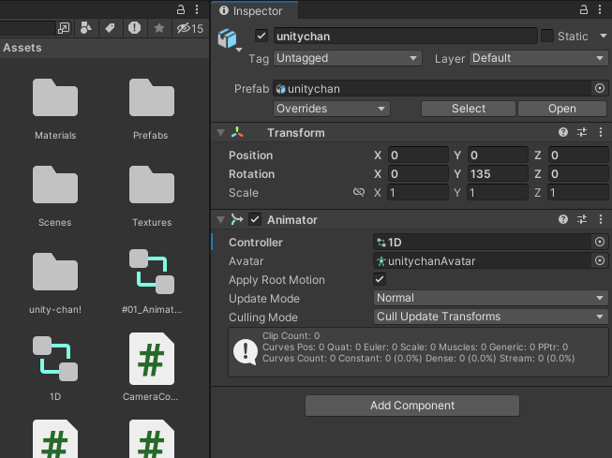
Task: Open Transform component context menu
Action: click(601, 133)
